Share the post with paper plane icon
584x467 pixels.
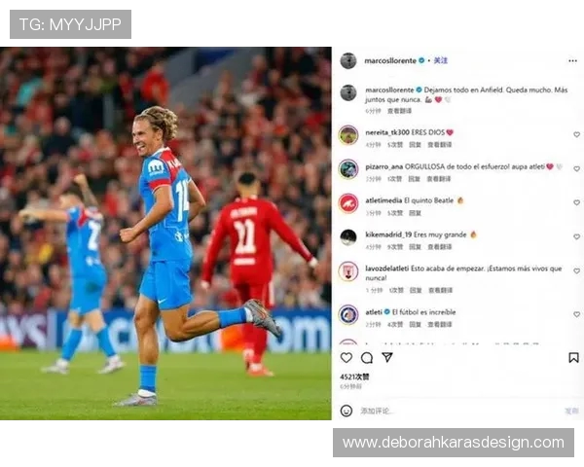click(387, 357)
